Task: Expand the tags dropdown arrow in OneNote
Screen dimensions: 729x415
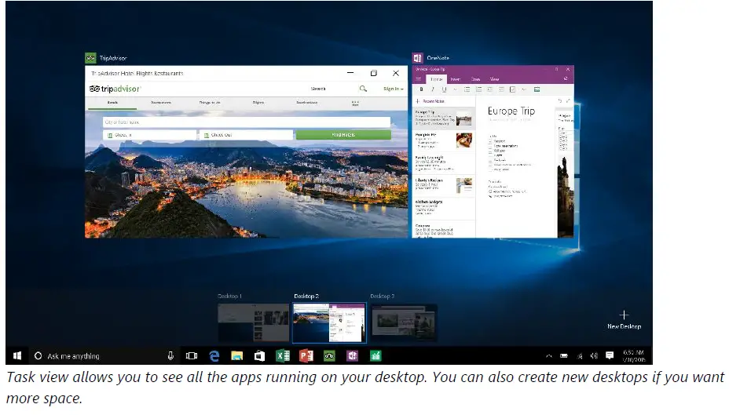Action: [x=523, y=89]
